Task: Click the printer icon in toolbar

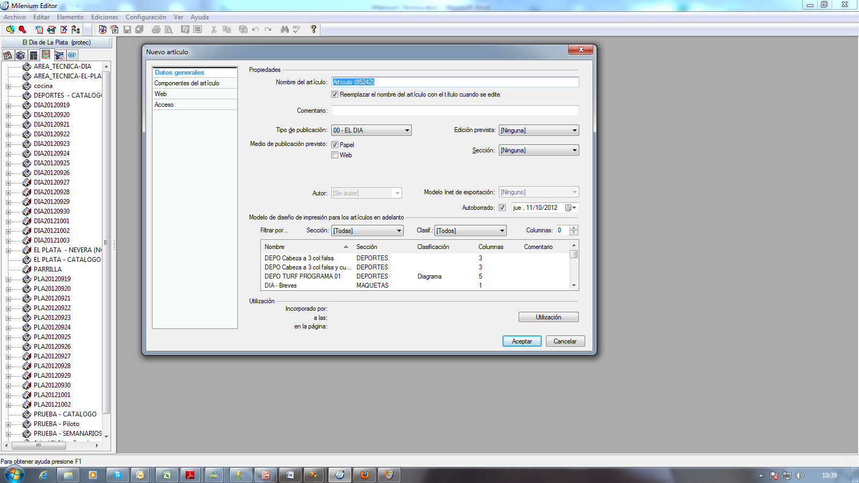Action: (x=156, y=30)
